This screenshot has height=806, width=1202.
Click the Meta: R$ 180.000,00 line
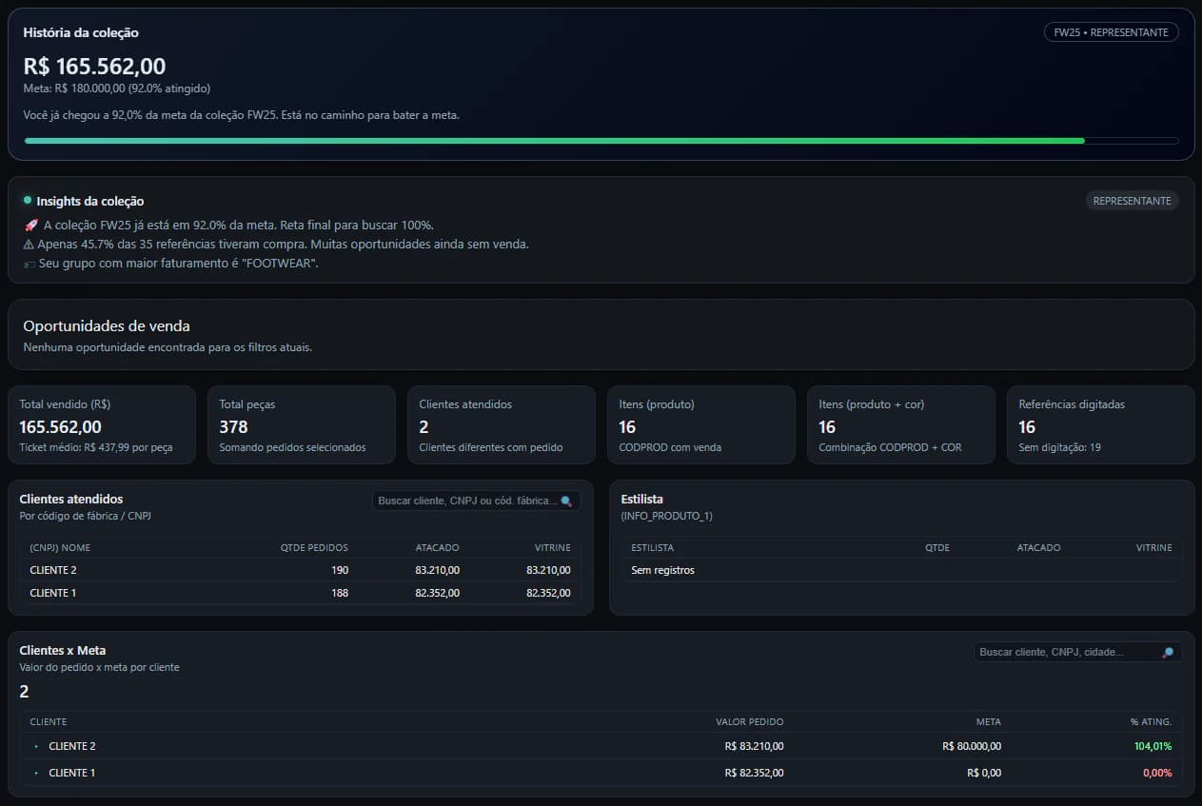click(117, 88)
